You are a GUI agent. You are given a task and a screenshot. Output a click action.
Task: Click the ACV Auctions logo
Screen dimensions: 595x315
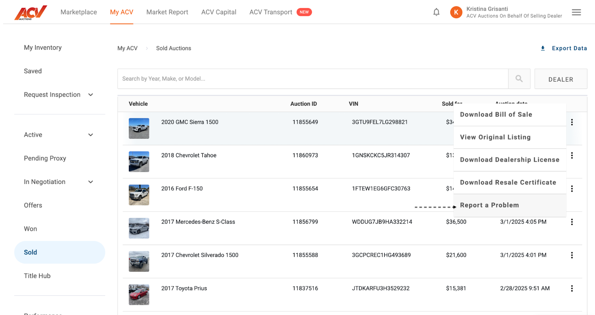click(x=31, y=12)
